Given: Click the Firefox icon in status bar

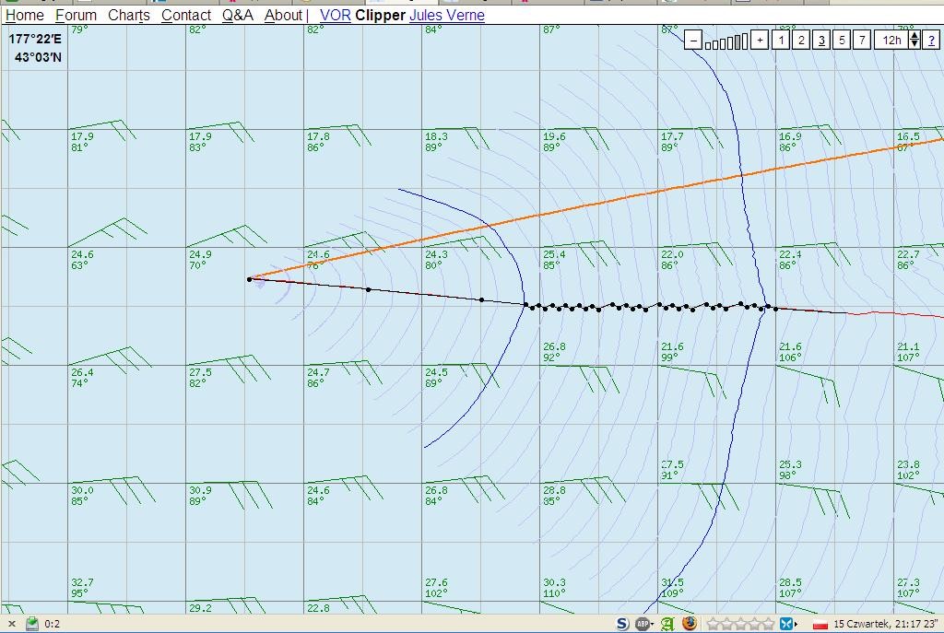Looking at the screenshot, I should pyautogui.click(x=690, y=624).
